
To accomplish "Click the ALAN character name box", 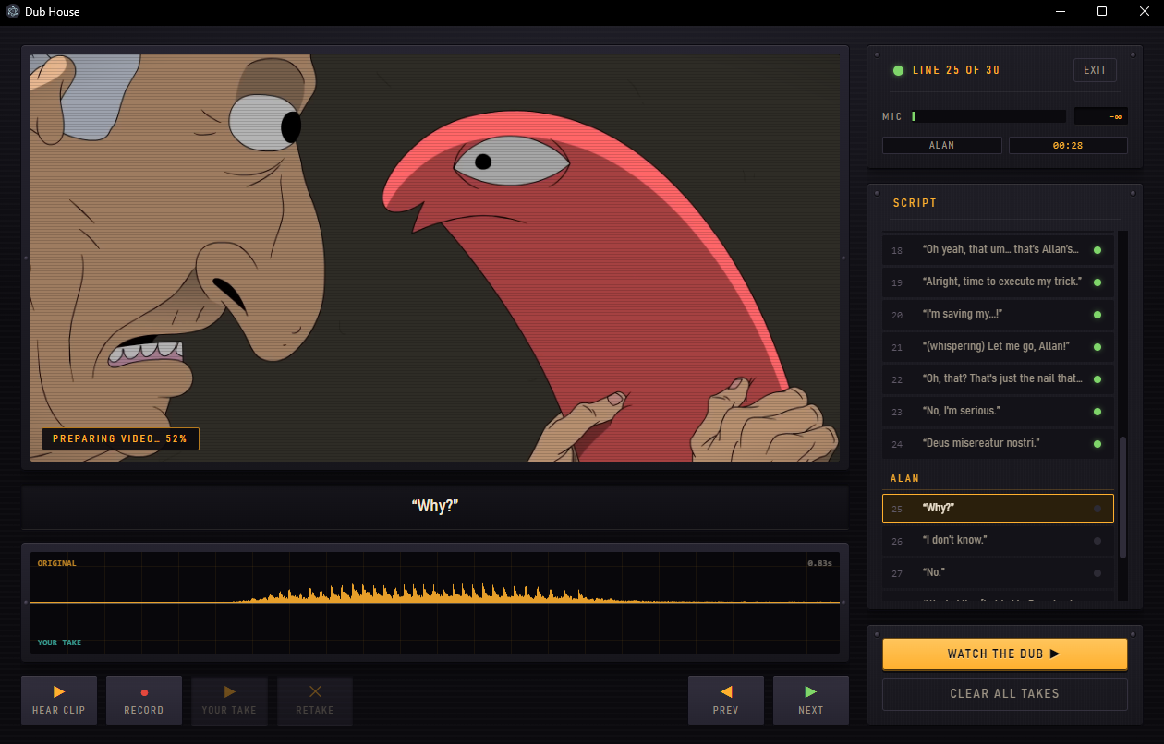I will (942, 145).
